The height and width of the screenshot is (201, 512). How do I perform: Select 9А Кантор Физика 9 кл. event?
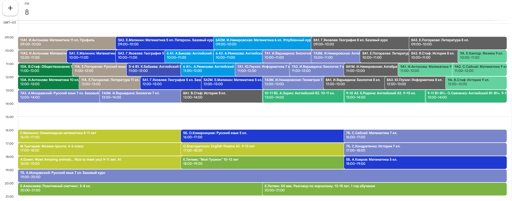click(x=482, y=56)
